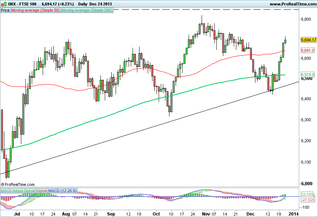Click the candlestick icon beside UKX title
318x217 pixels.
point(4,4)
